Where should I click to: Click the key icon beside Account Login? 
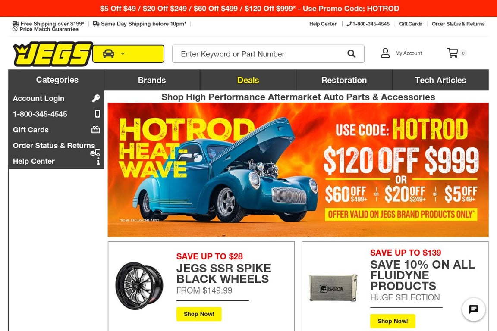click(x=96, y=98)
